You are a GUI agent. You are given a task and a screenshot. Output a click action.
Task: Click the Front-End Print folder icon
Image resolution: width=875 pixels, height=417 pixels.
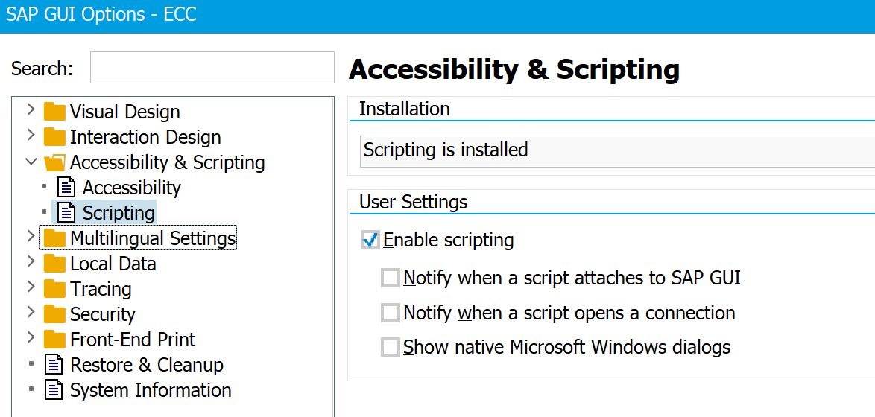pyautogui.click(x=54, y=340)
